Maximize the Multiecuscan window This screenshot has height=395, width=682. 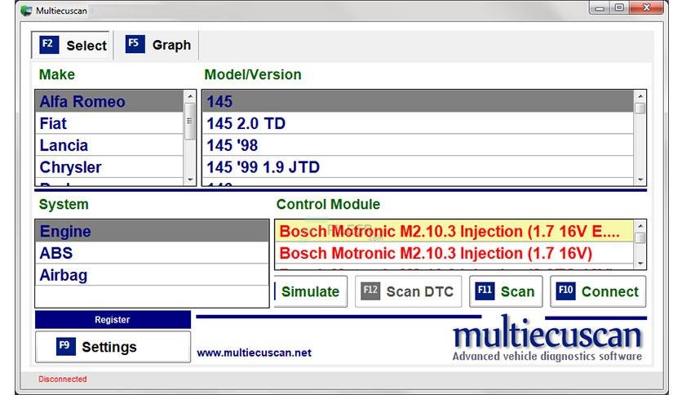point(619,7)
